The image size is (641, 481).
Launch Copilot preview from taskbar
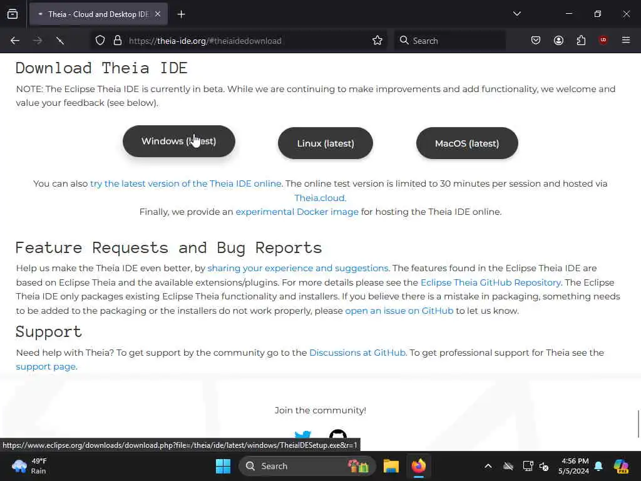coord(622,466)
